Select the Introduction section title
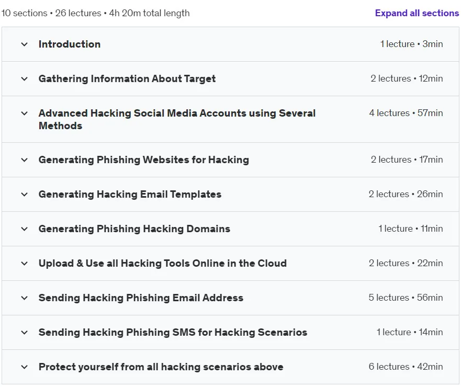This screenshot has height=387, width=461. (x=70, y=44)
